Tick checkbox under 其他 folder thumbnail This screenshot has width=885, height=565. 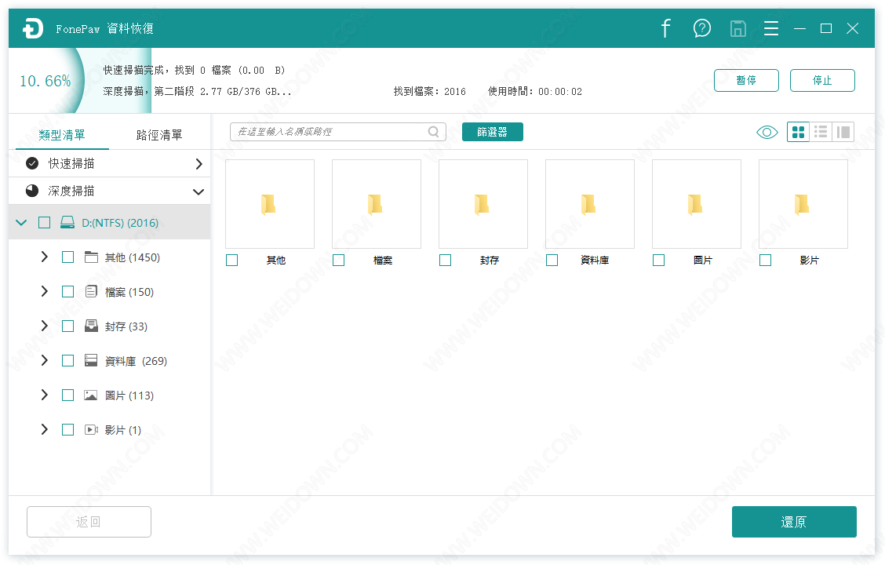point(231,261)
